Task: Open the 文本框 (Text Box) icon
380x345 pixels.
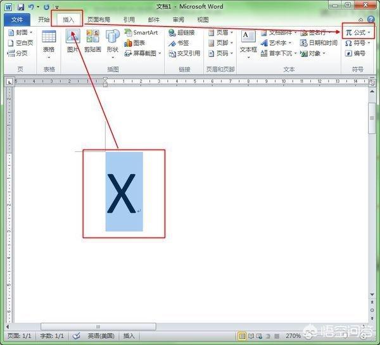Action: point(248,36)
